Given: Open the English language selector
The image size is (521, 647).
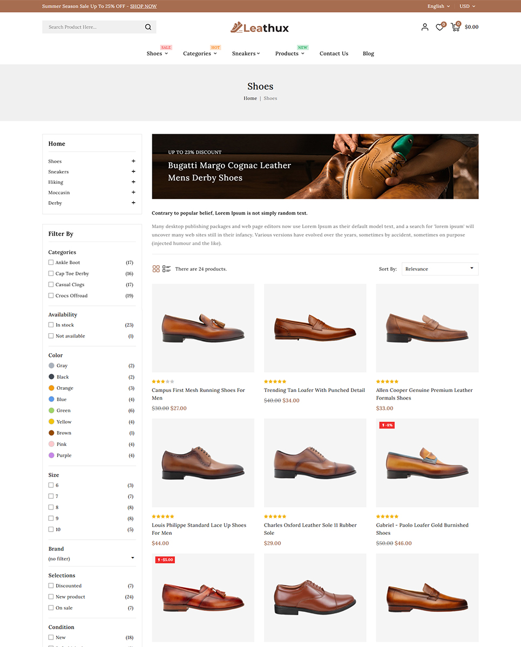Looking at the screenshot, I should pyautogui.click(x=438, y=6).
